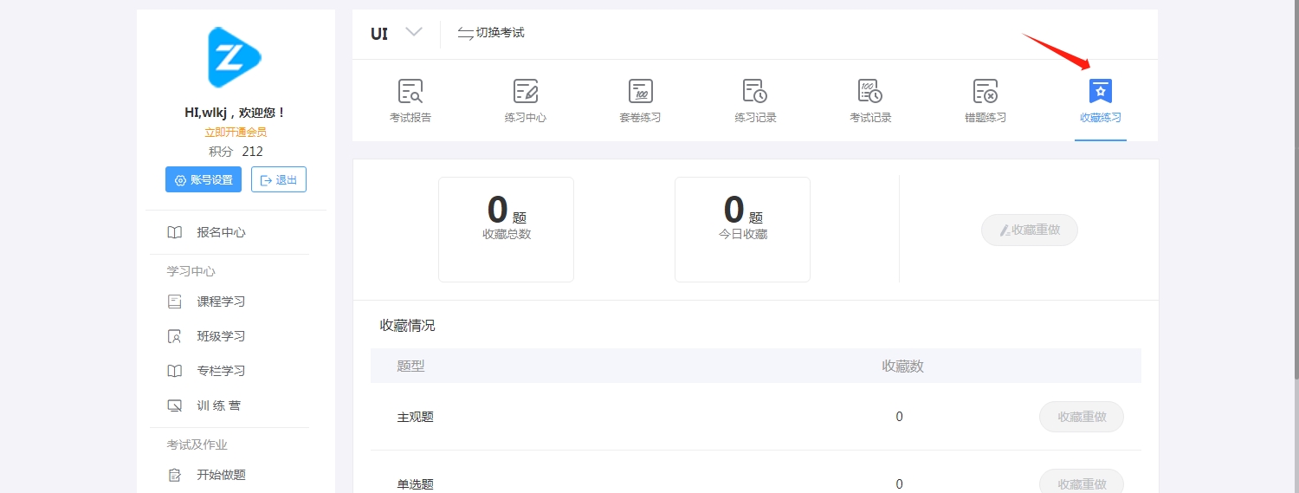Screen dimensions: 1299x493
Task: Click the 积分 212 points text
Action: point(236,152)
